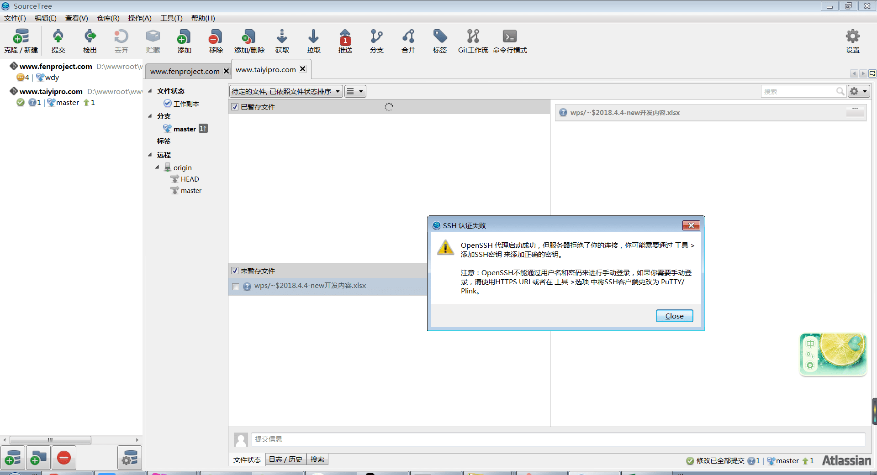Image resolution: width=877 pixels, height=475 pixels.
Task: Uncheck the 已暂存文件 checkbox
Action: 235,106
